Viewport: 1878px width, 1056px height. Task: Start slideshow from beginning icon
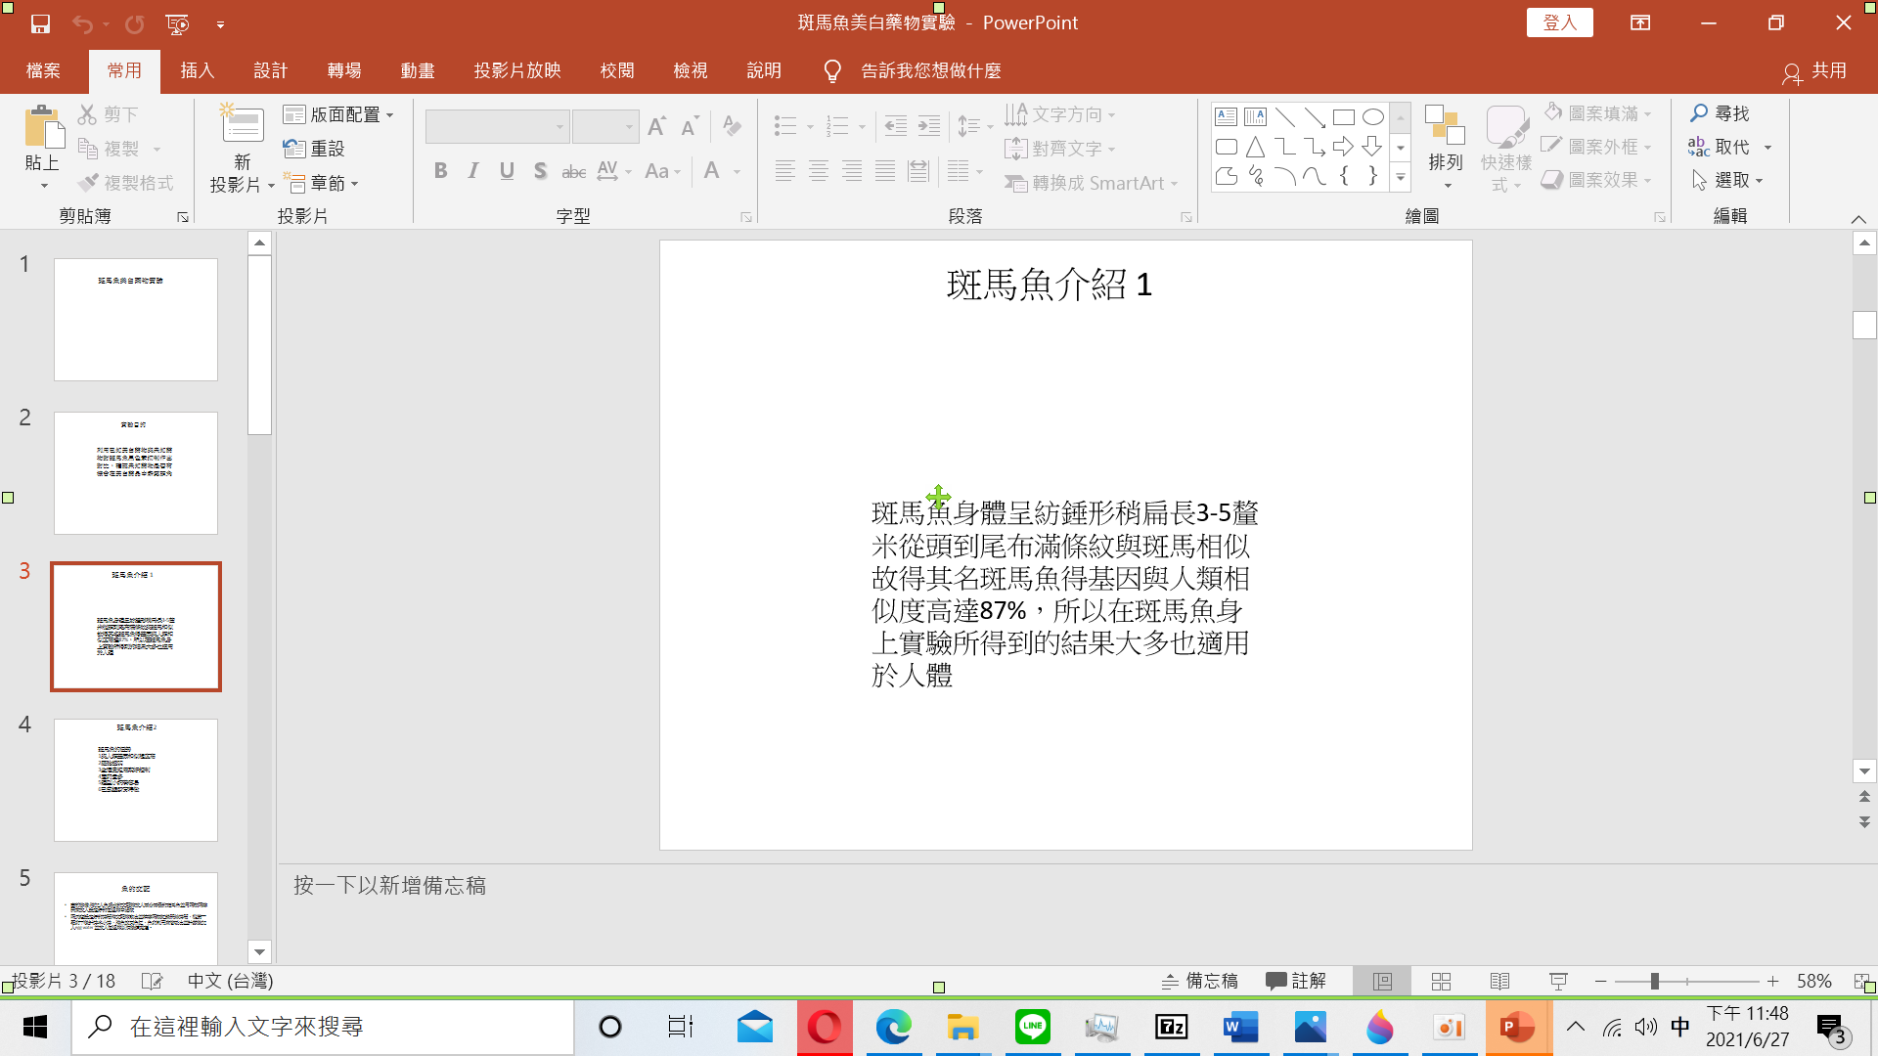point(177,23)
